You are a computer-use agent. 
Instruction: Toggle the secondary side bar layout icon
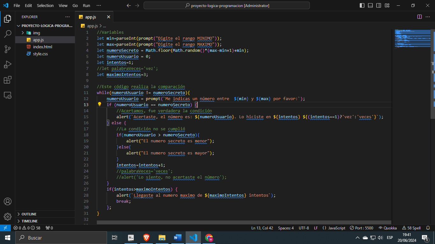click(x=379, y=5)
